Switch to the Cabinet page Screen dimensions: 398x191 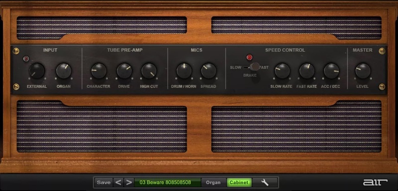tap(239, 183)
